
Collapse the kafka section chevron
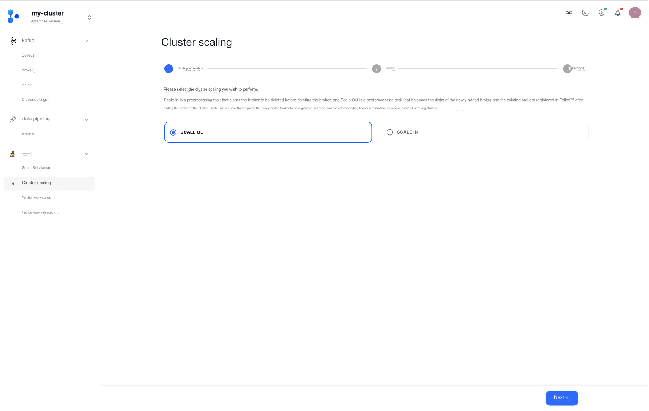86,41
